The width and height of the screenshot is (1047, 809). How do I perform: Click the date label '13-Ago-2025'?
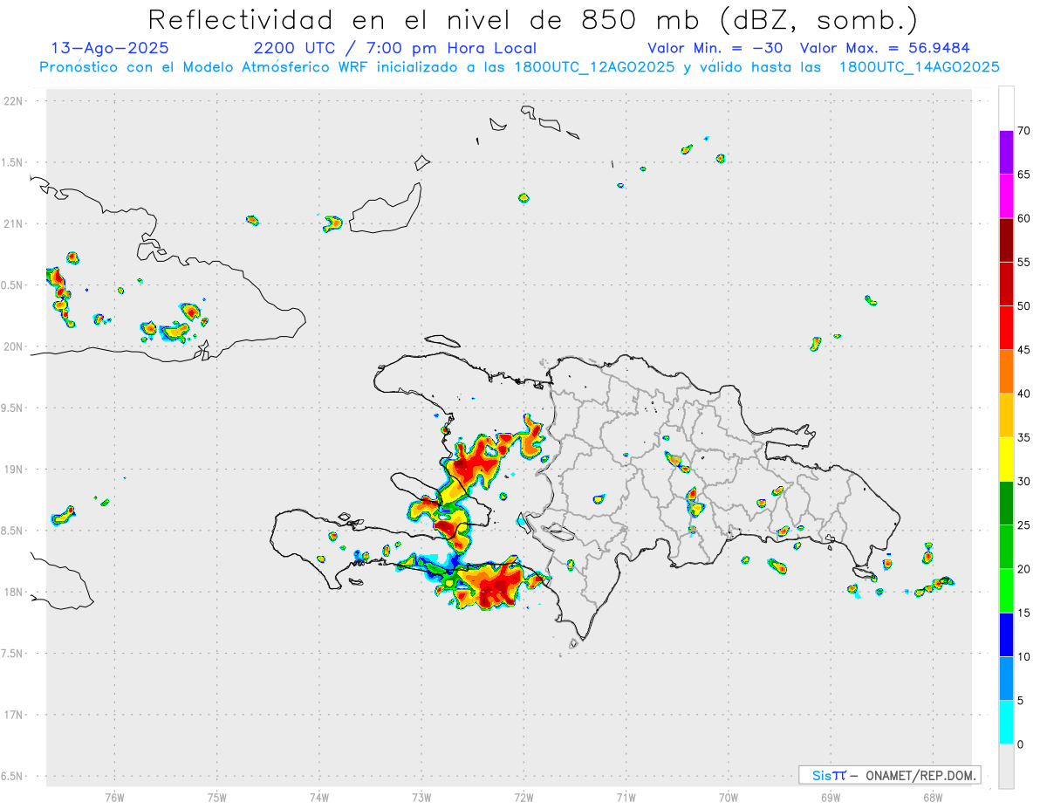tap(110, 48)
